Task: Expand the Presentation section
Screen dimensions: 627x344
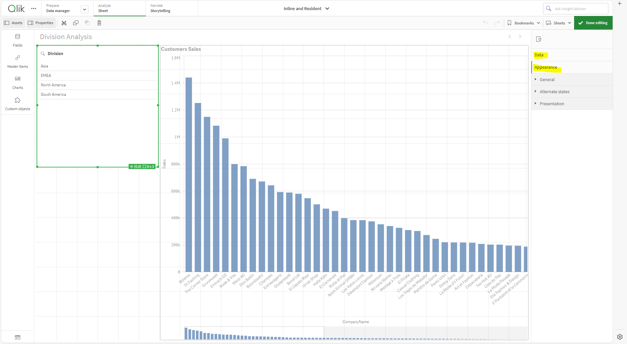Action: click(572, 104)
